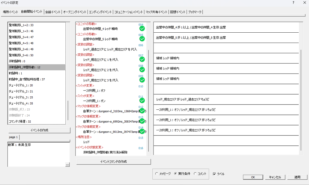Click green check icon on command 005
This screenshot has height=185, width=309.
(142, 39)
